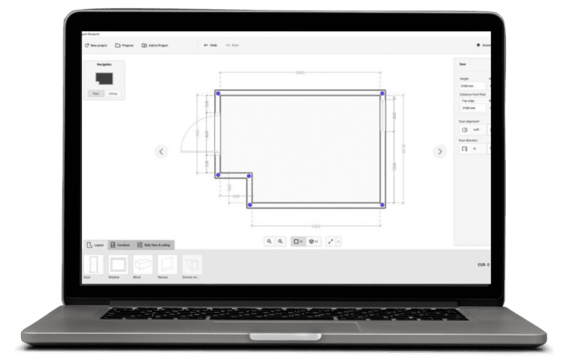Click the top-right room corner point
Viewport: 567px width, 361px height.
(382, 93)
